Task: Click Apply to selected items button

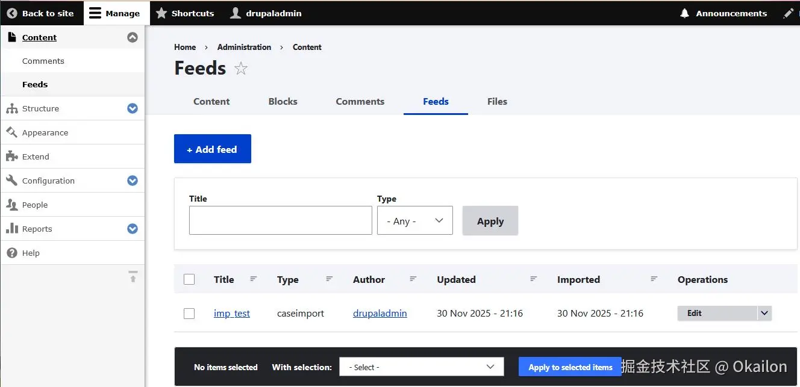Action: click(570, 367)
